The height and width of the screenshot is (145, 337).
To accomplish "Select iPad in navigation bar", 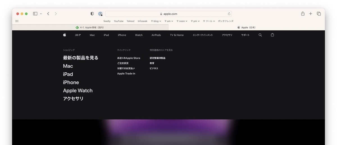I will 106,35.
